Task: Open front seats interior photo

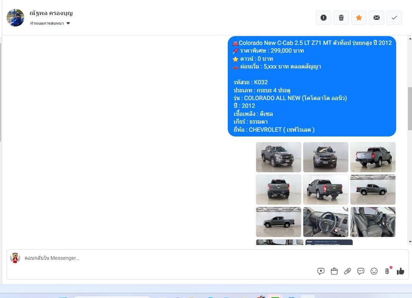Action: [373, 222]
